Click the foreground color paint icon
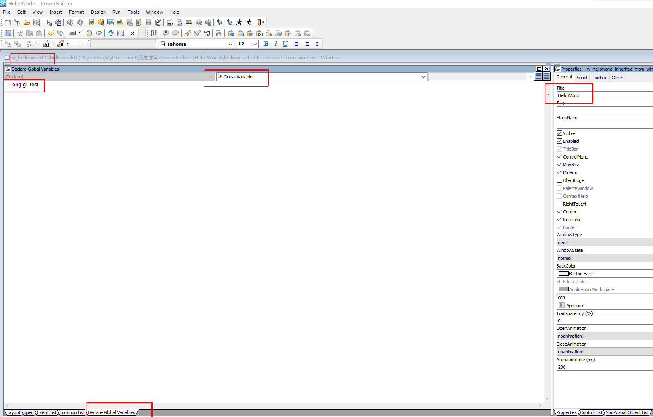Screen dimensions: 653x417 46,44
